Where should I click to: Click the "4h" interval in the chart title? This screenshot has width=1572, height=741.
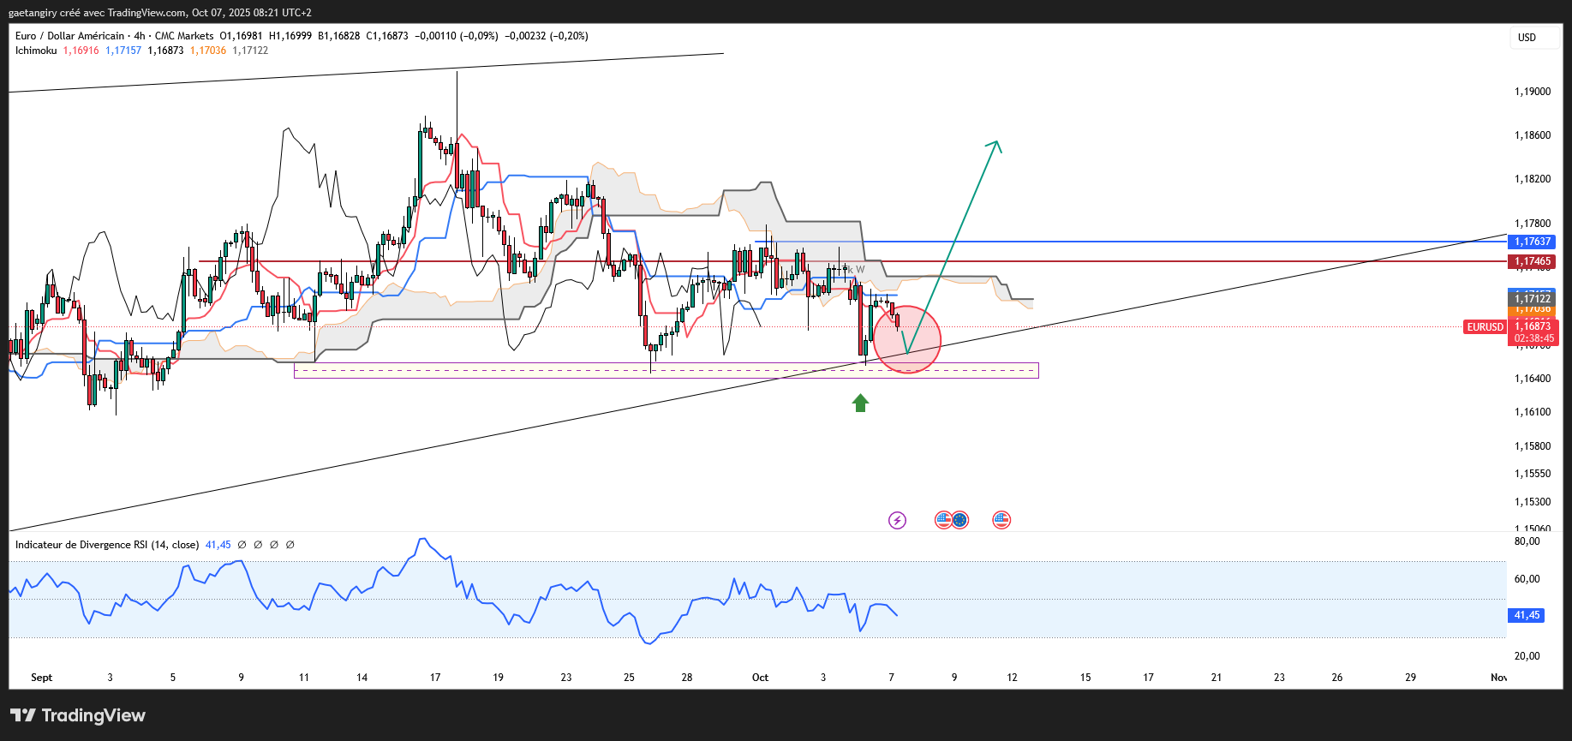point(140,36)
